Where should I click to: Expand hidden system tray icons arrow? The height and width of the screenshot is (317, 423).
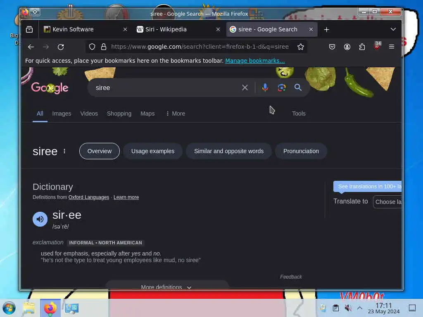point(360,308)
